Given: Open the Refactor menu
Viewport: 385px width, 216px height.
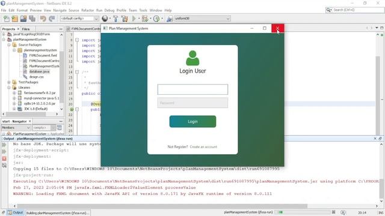Looking at the screenshot, I should coord(88,10).
